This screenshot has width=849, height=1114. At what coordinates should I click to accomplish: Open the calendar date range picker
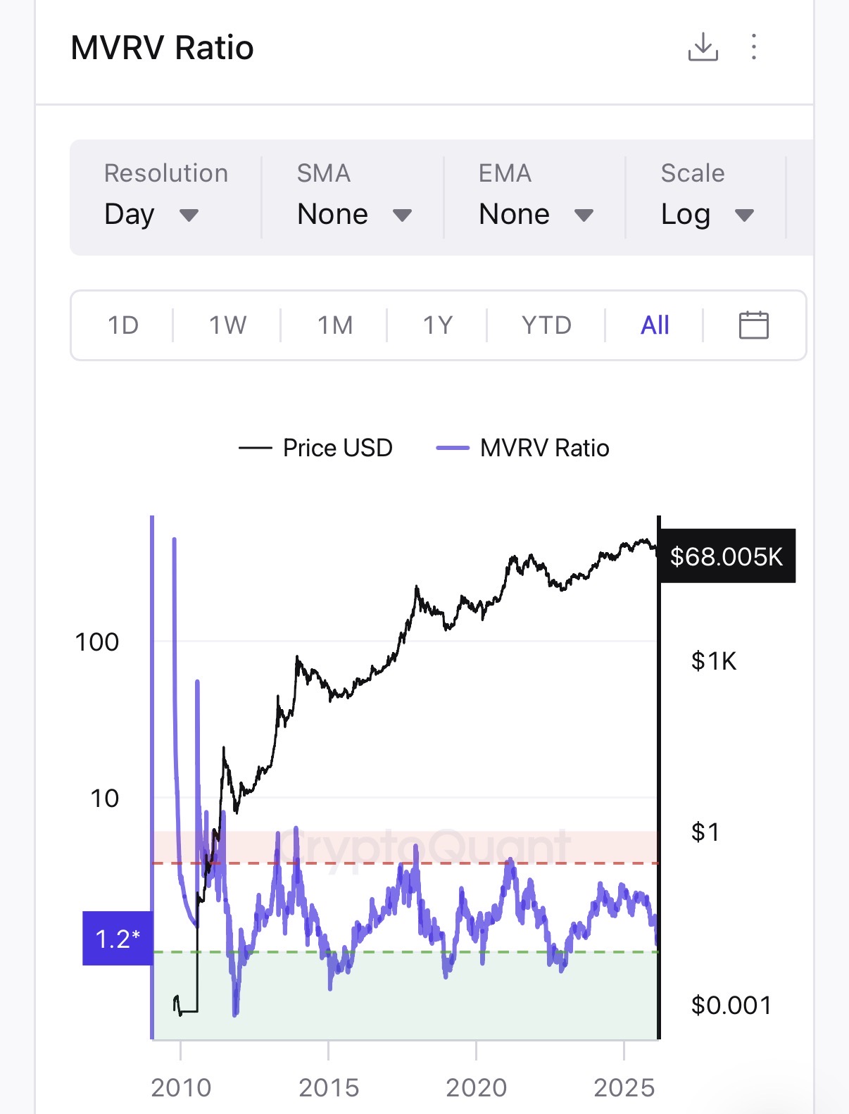click(x=753, y=325)
